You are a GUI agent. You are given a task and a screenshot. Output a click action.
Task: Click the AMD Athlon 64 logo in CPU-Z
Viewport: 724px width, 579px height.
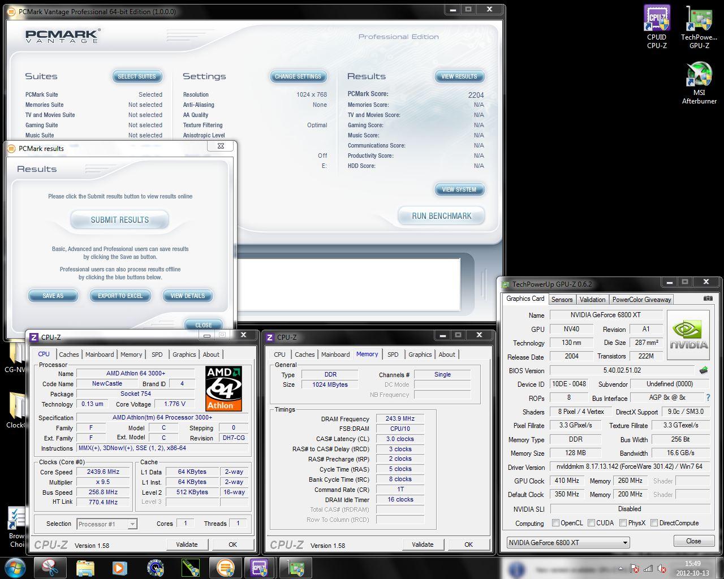coord(223,388)
